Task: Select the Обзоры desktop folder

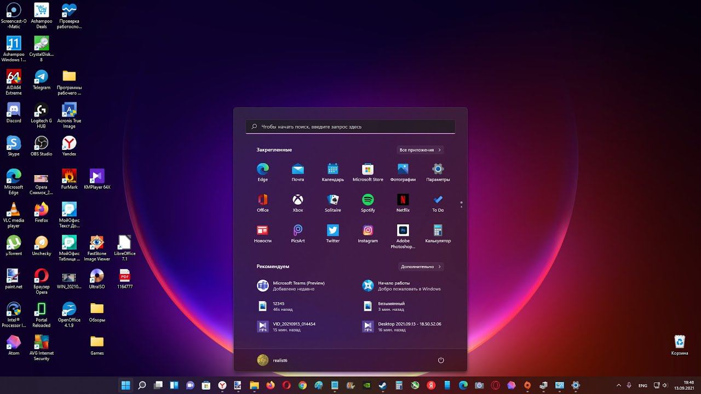Action: point(97,312)
